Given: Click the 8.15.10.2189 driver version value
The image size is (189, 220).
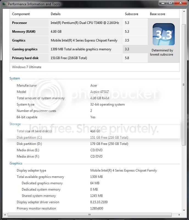Looking at the screenshot, I should click(99, 202).
